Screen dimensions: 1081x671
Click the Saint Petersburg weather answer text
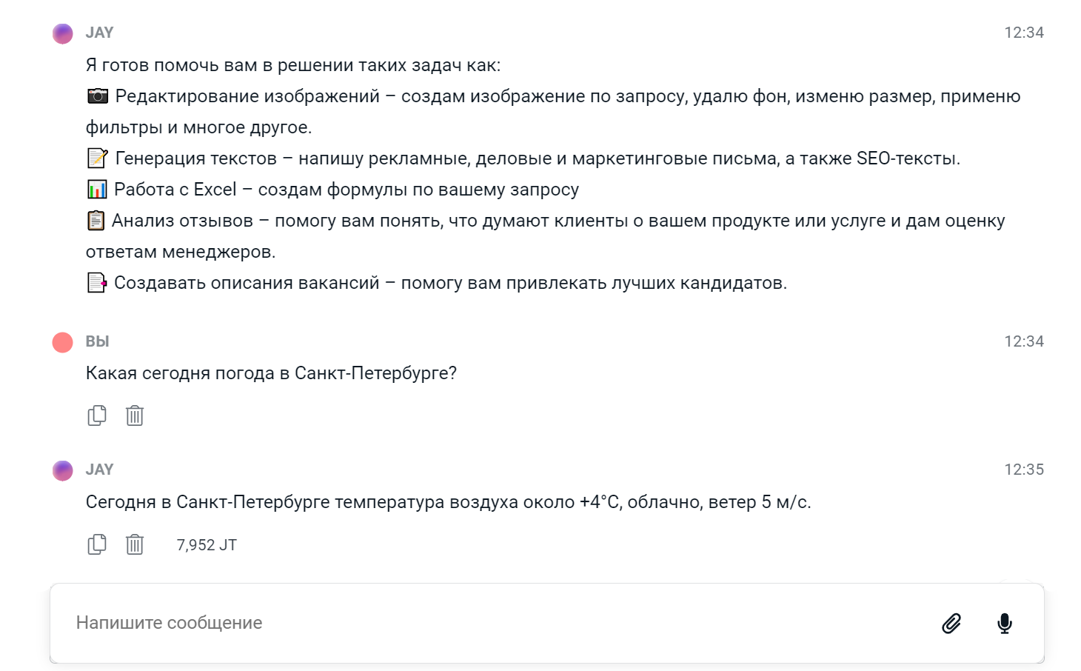448,502
